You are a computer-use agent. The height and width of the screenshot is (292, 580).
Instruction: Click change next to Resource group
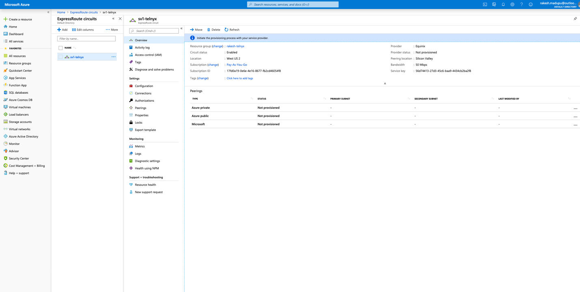tap(217, 46)
